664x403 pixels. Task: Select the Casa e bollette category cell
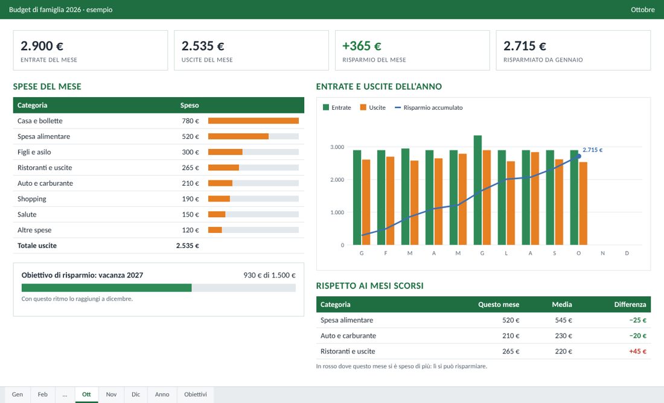(x=40, y=121)
